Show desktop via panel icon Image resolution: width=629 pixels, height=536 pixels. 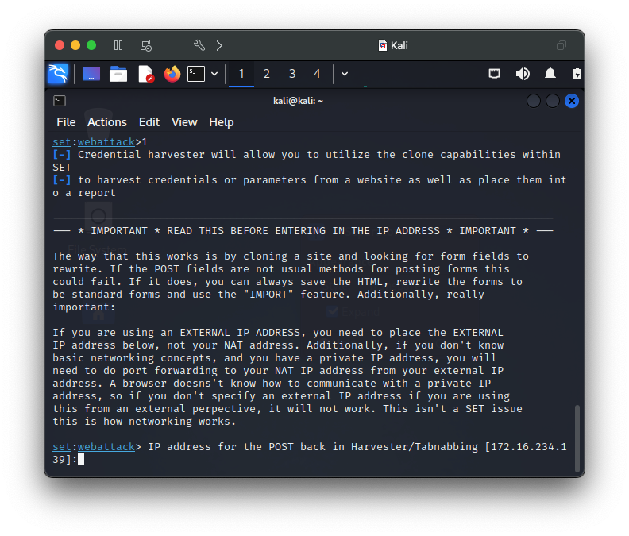91,74
